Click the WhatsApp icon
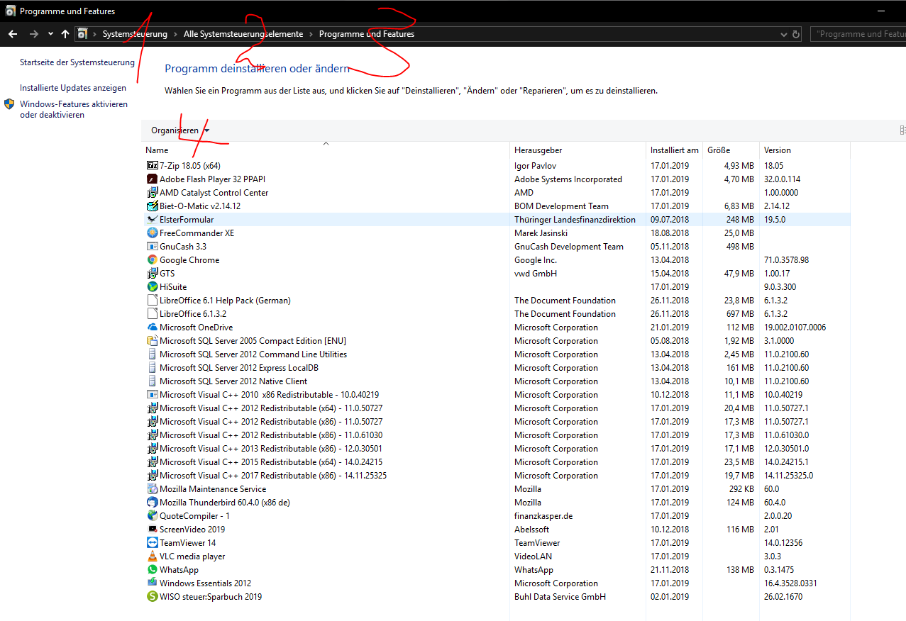Screen dimensions: 906x621 [152, 570]
